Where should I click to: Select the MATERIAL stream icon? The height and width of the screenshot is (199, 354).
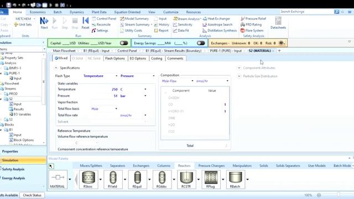[58, 179]
